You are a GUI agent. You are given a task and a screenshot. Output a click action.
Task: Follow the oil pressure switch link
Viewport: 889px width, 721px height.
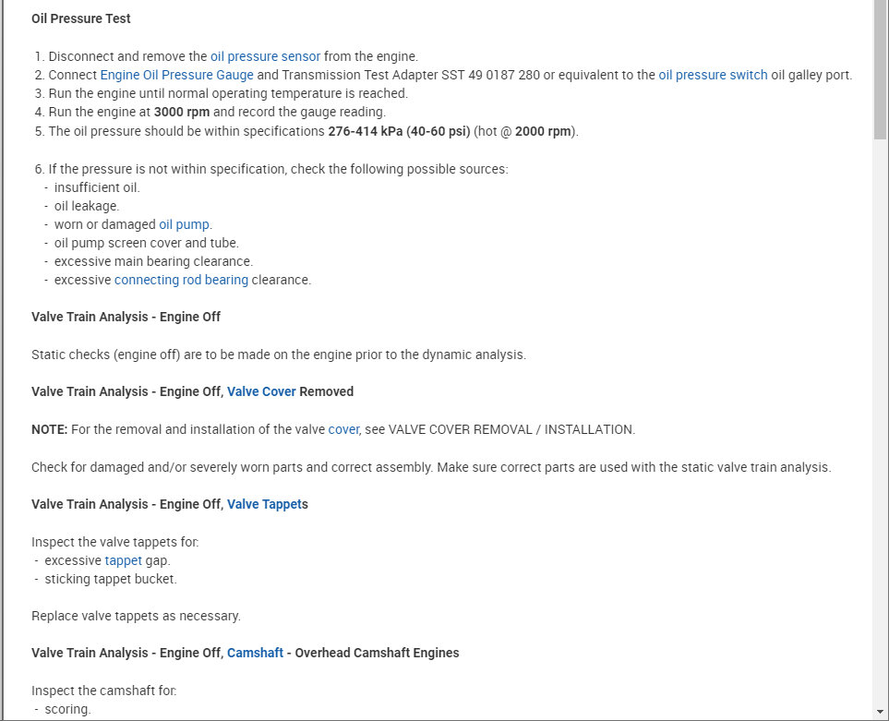(713, 75)
